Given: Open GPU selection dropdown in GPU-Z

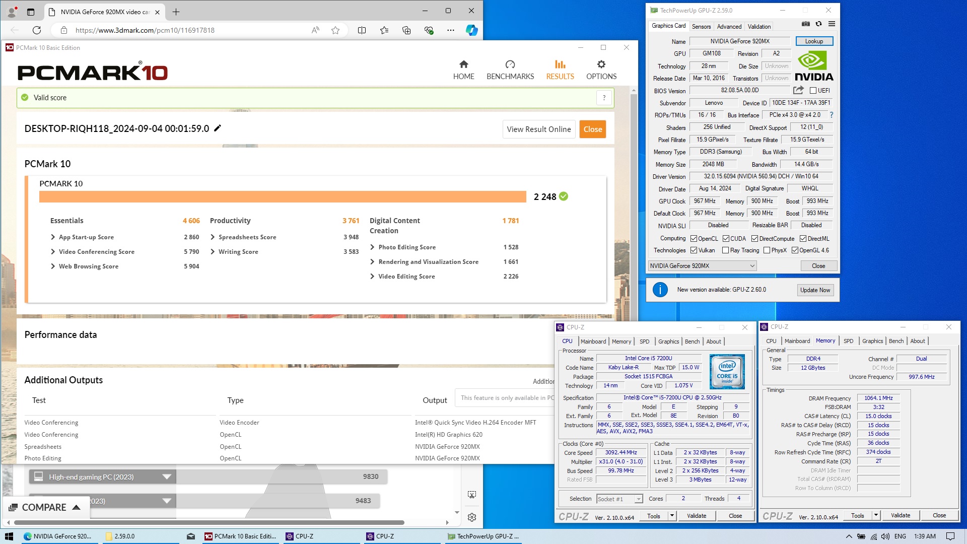Looking at the screenshot, I should 703,266.
